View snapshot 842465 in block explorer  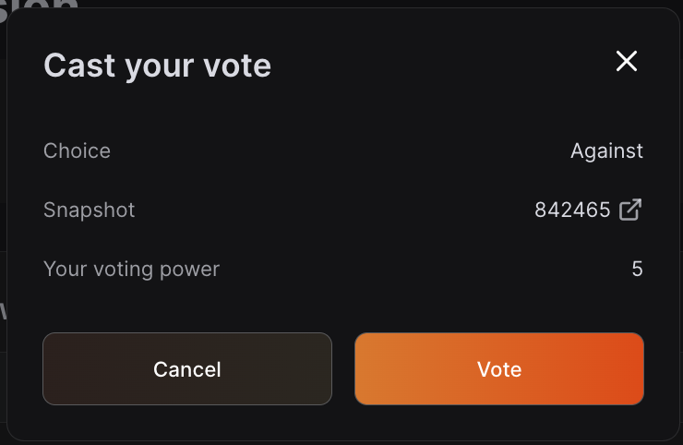click(x=630, y=210)
